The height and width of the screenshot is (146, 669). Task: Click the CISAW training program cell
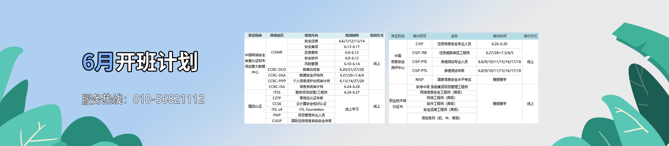point(277,52)
